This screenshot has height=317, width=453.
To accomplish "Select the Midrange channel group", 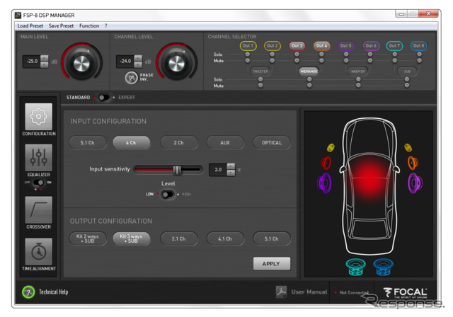I will pos(309,71).
